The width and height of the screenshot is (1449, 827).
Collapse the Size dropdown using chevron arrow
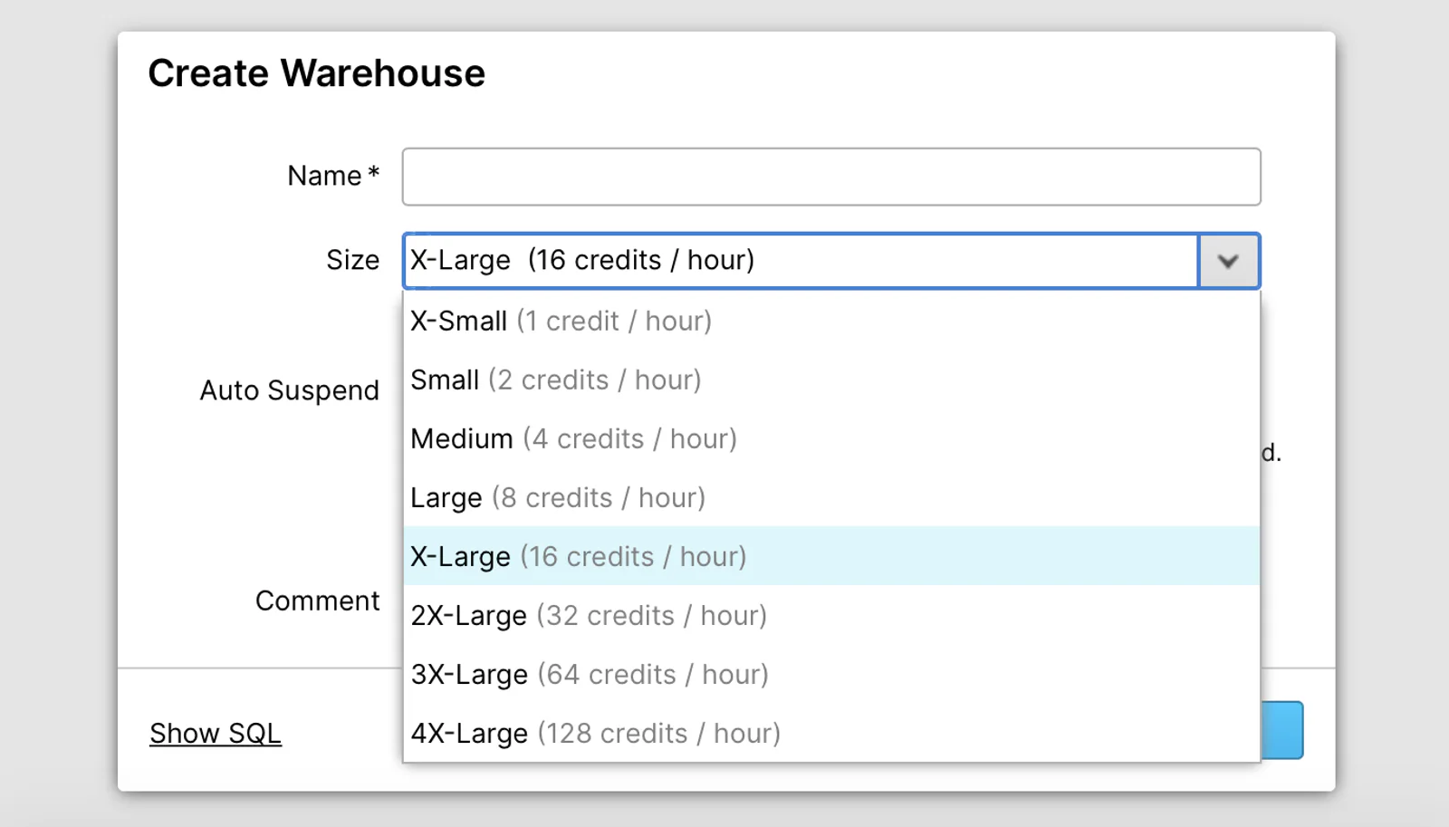[x=1229, y=261]
